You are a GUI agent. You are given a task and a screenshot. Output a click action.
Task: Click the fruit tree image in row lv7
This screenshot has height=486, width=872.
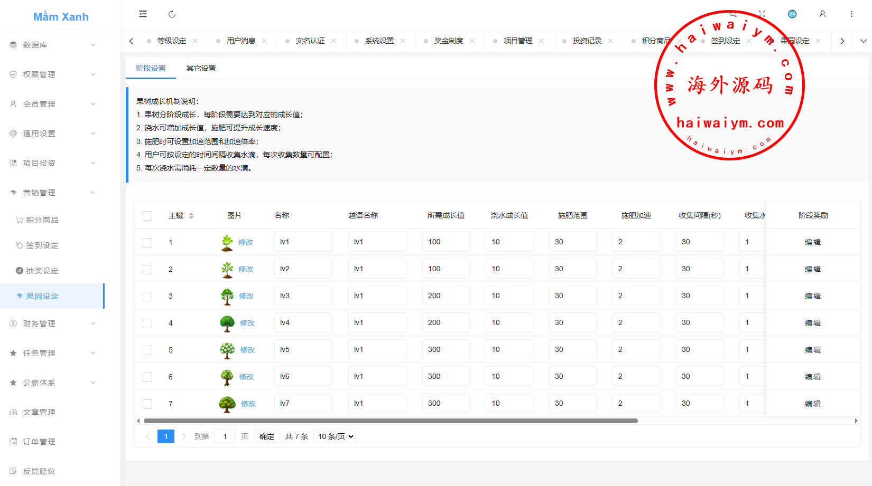tap(227, 404)
